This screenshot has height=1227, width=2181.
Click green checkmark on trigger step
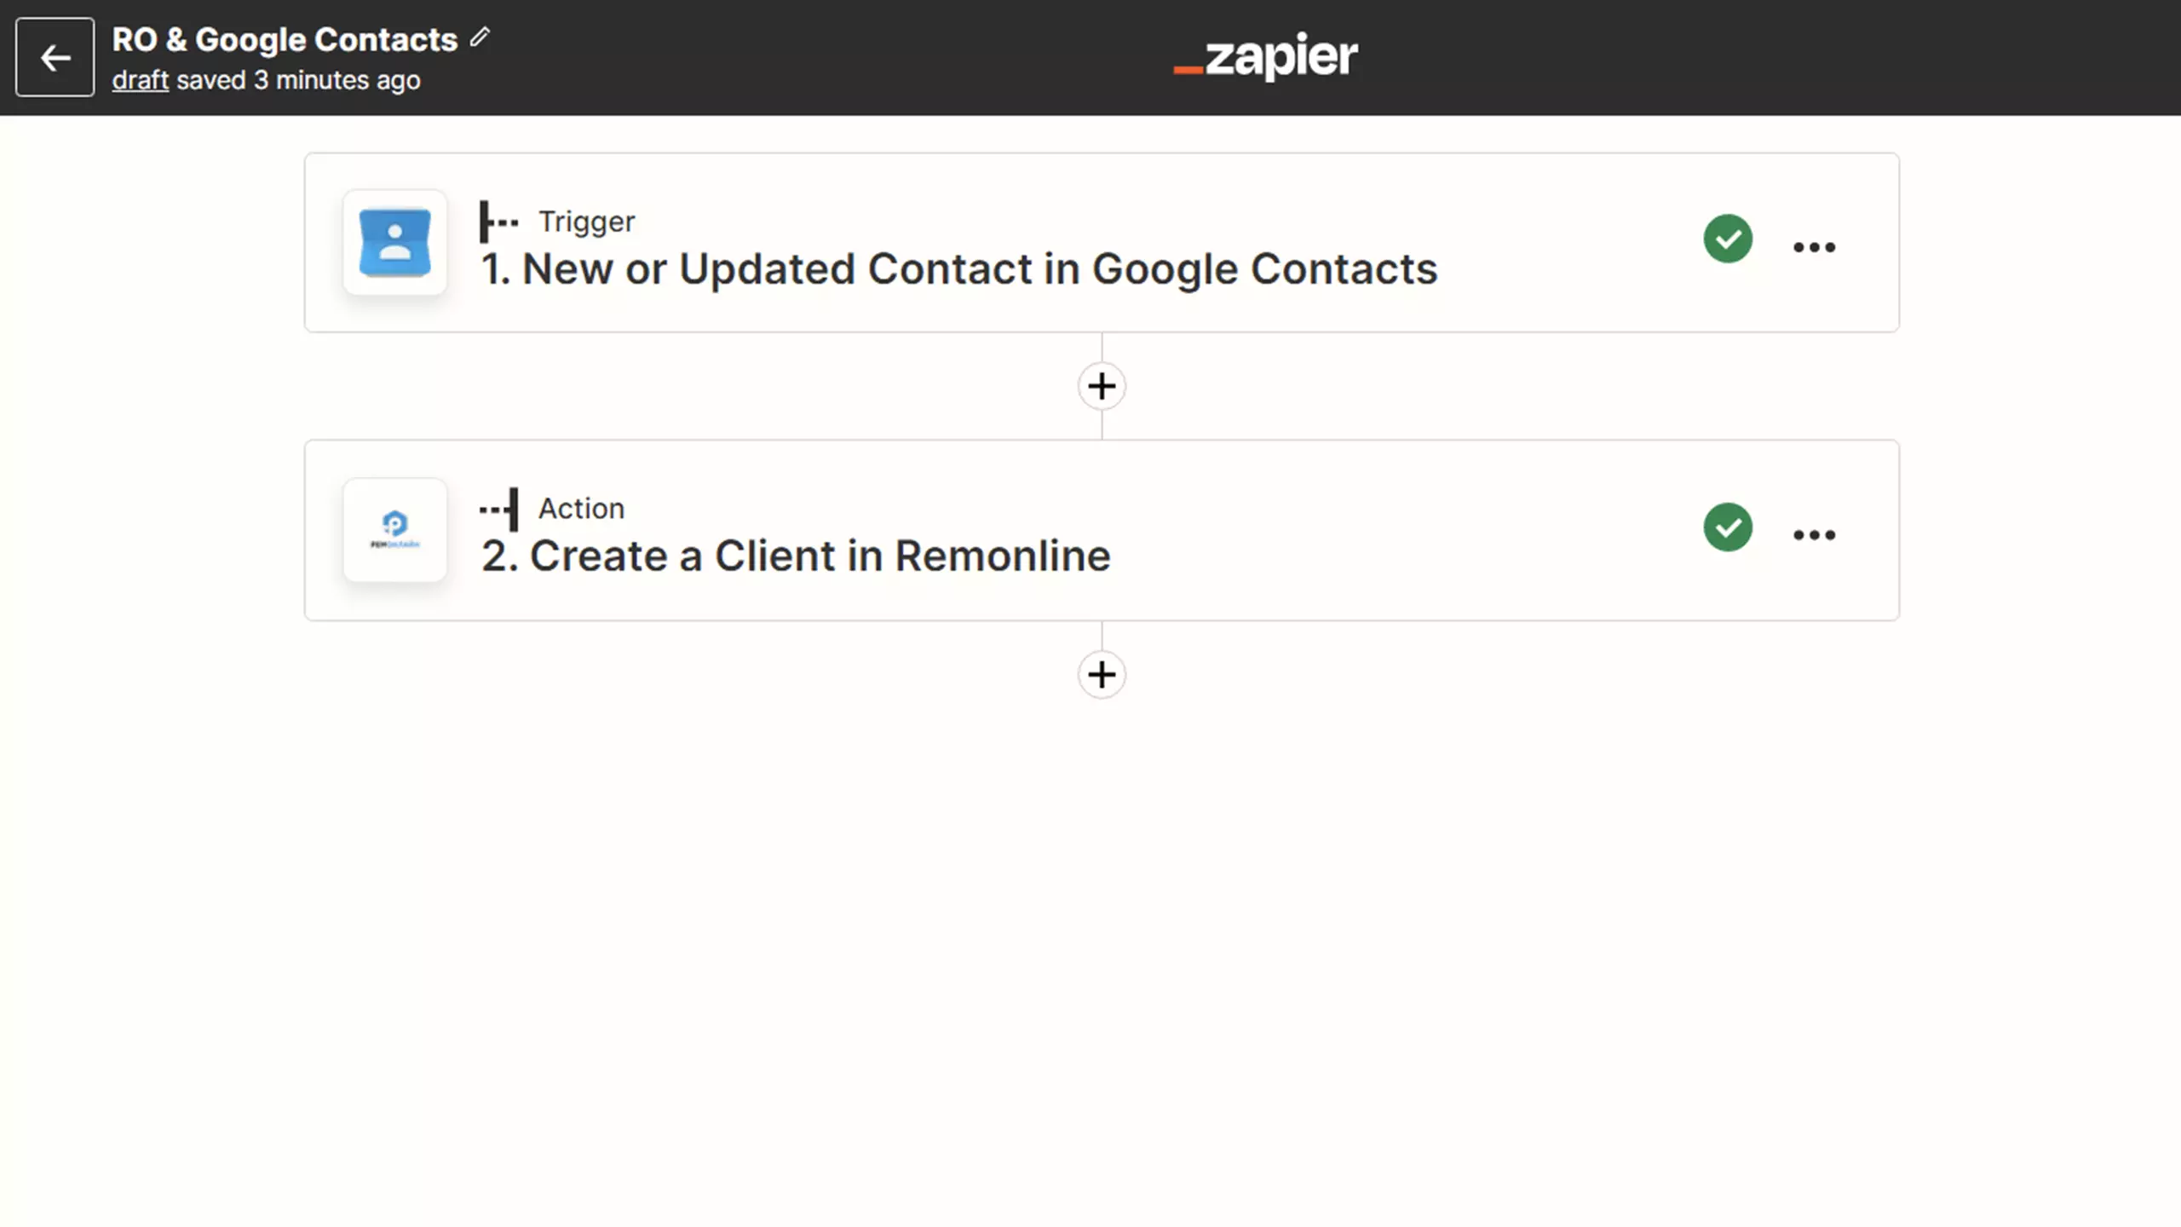[x=1728, y=239]
